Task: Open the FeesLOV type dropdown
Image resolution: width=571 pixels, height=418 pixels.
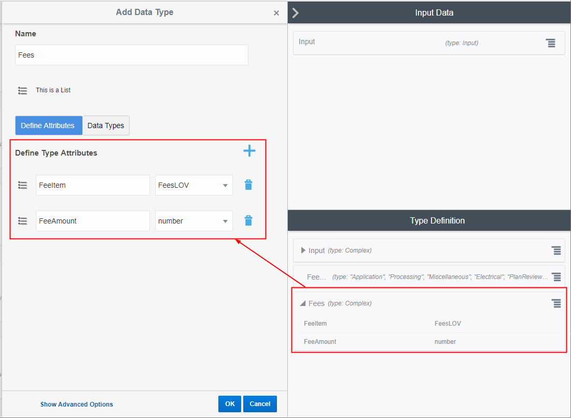Action: (x=225, y=185)
